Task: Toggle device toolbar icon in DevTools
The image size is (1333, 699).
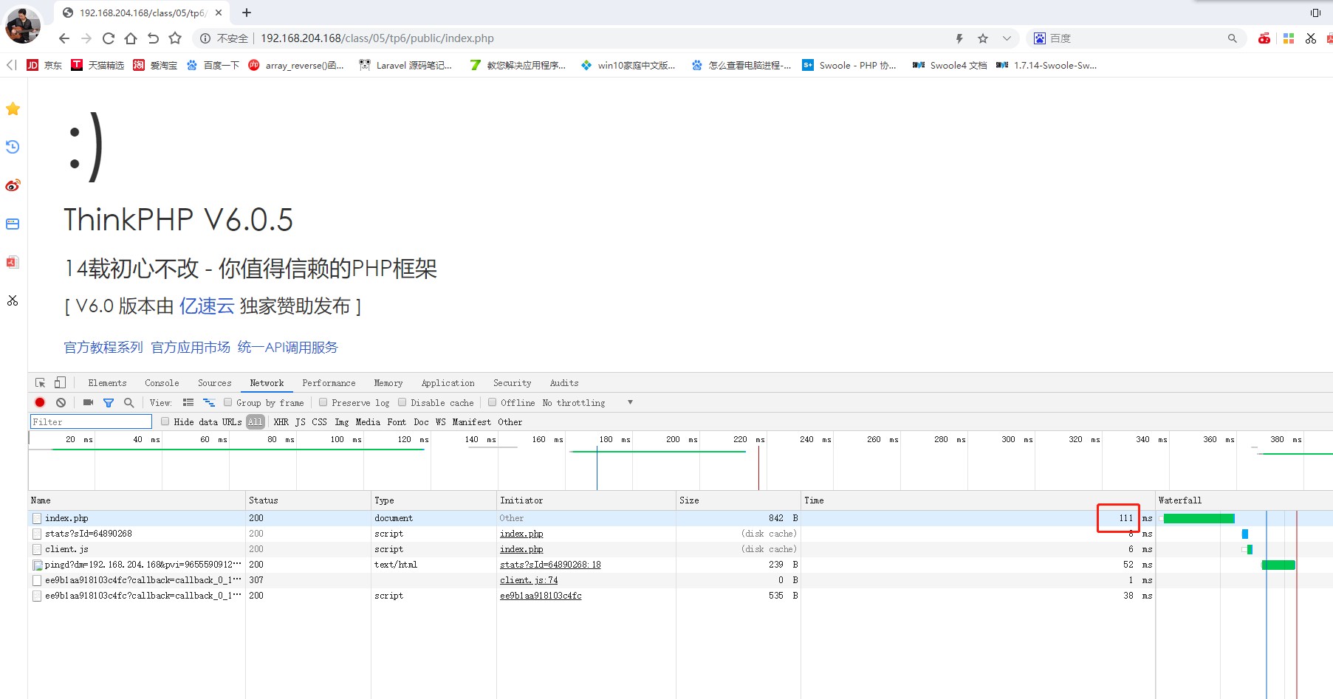Action: [60, 382]
